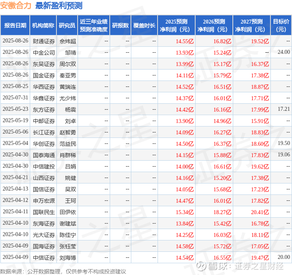Click analyst name 秦亚男
The width and height of the screenshot is (292, 275).
pyautogui.click(x=68, y=75)
